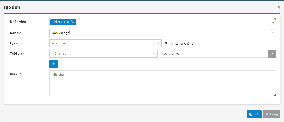Image resolution: width=284 pixels, height=122 pixels.
Task: Click the resize handle of the Ghi chú box
Action: pyautogui.click(x=275, y=95)
